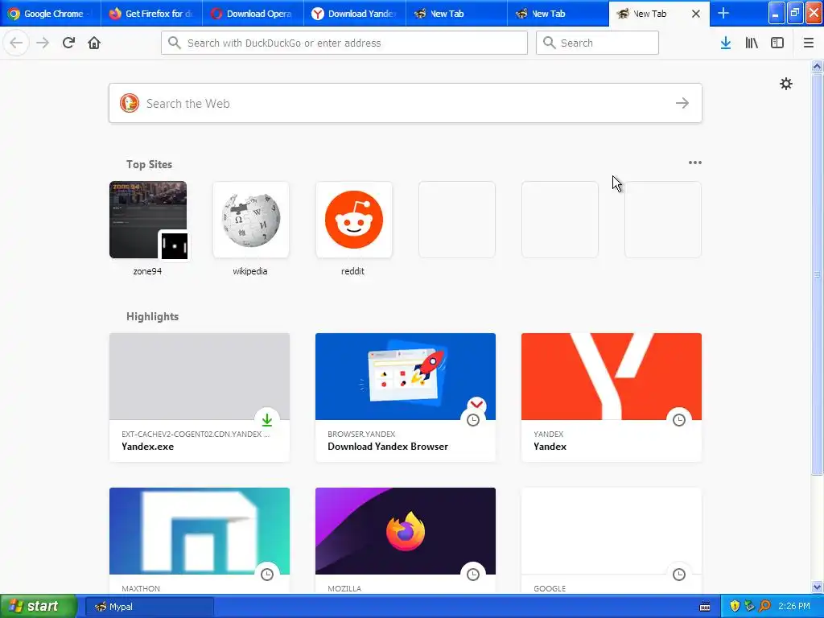
Task: Switch to the Google Chrome tab
Action: click(51, 14)
